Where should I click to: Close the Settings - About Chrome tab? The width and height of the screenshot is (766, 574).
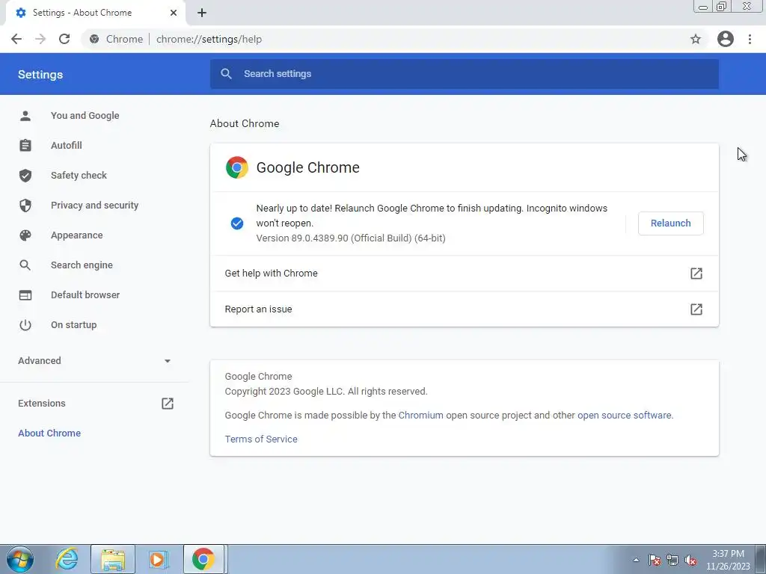(174, 13)
